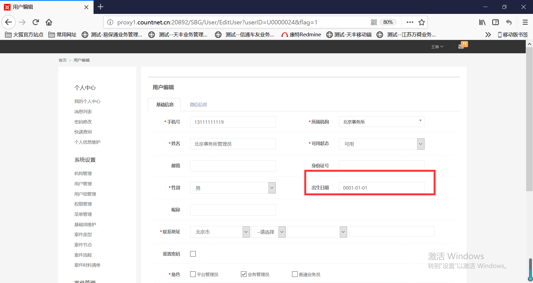Open 测试--江苏万舜业务 bookmark
This screenshot has width=533, height=283.
click(x=406, y=35)
